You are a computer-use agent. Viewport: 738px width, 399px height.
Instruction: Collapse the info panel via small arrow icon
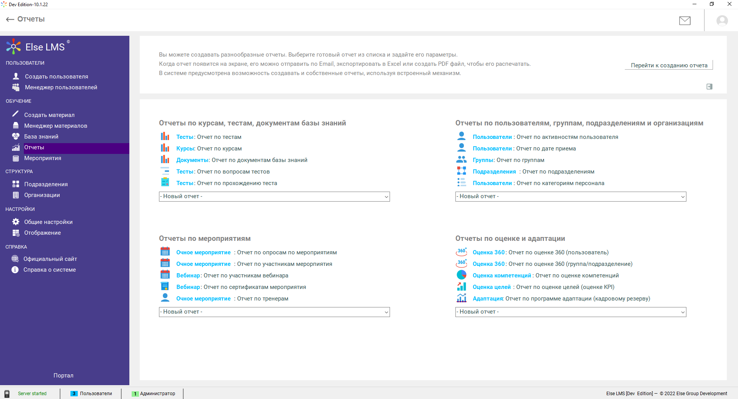point(709,87)
